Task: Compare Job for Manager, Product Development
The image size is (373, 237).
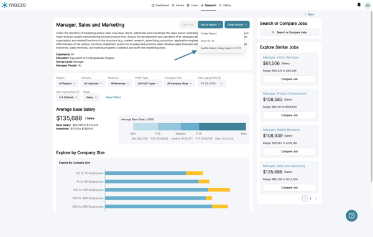Action: [289, 115]
